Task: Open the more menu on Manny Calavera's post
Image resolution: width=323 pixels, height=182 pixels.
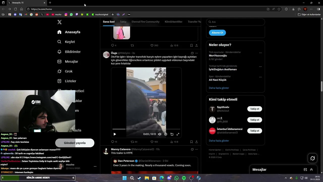Action: pos(197,149)
